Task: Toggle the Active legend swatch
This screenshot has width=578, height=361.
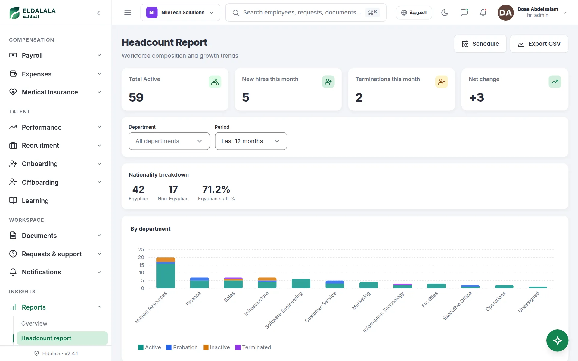Action: (x=141, y=347)
